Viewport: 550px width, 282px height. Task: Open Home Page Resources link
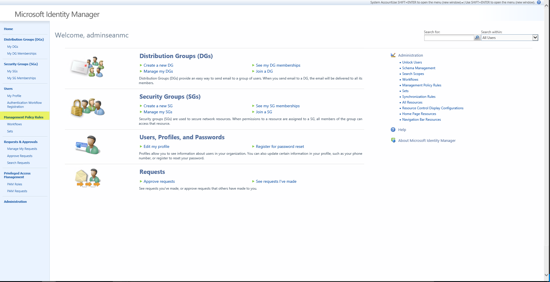click(419, 114)
